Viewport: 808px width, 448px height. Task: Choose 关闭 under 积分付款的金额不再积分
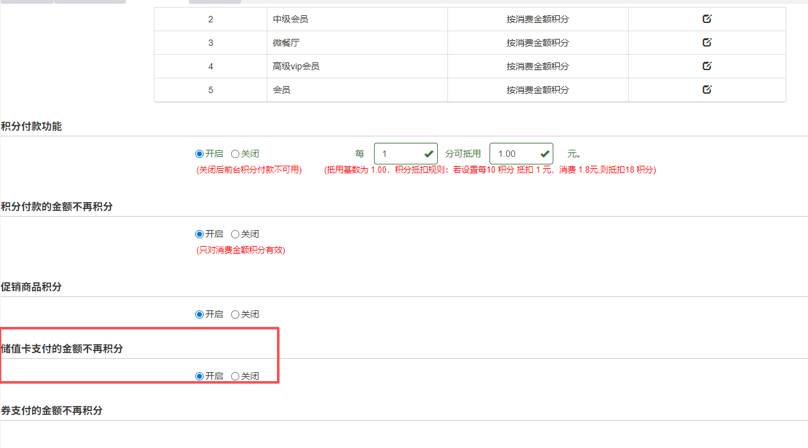[x=236, y=235]
